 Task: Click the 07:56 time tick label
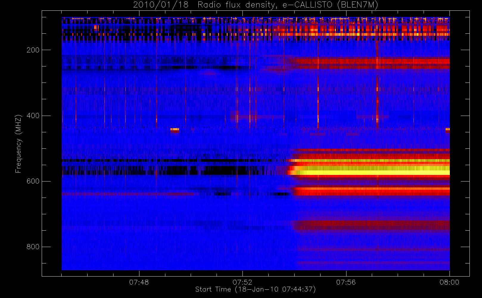[x=346, y=282]
